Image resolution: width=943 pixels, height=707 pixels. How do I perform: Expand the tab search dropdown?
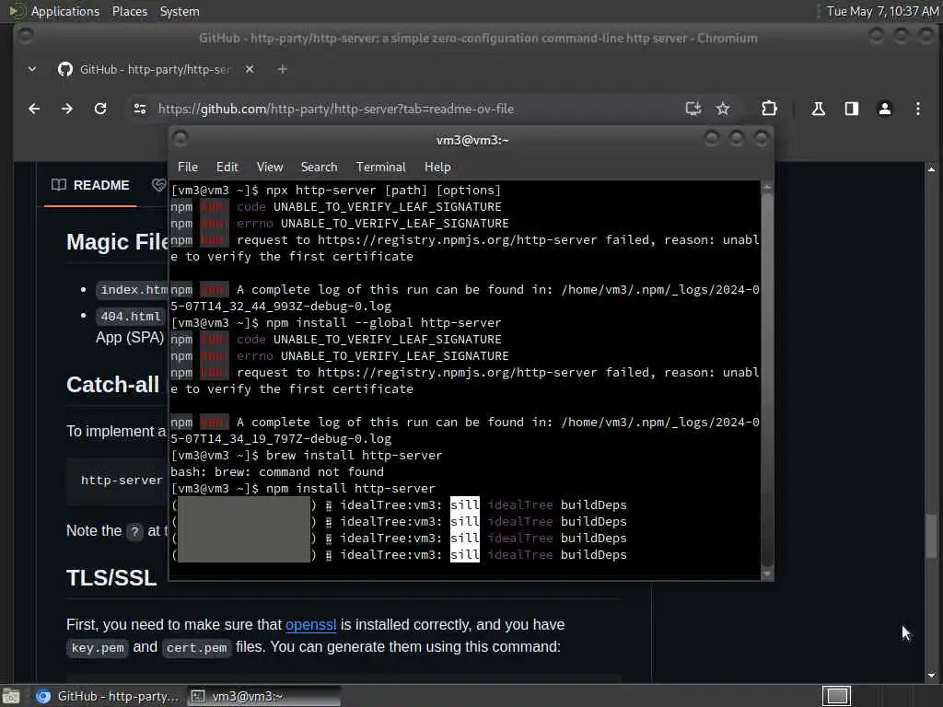(x=32, y=69)
